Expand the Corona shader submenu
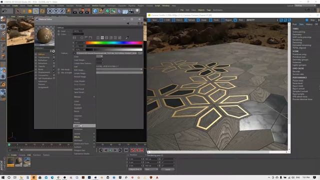This screenshot has height=180, width=320. [x=84, y=133]
